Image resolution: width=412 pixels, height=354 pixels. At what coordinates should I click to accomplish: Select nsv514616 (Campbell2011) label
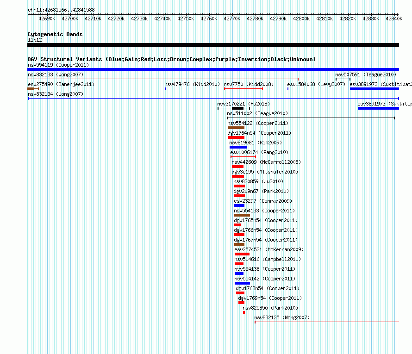click(x=268, y=259)
